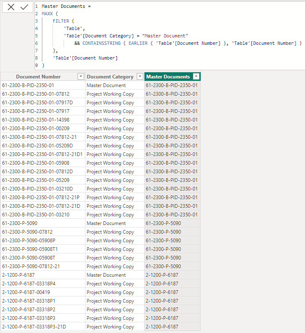Select cell 61-2300-B-PID-2350-01-07812D
Screen dimensions: 305x333
pyautogui.click(x=43, y=172)
